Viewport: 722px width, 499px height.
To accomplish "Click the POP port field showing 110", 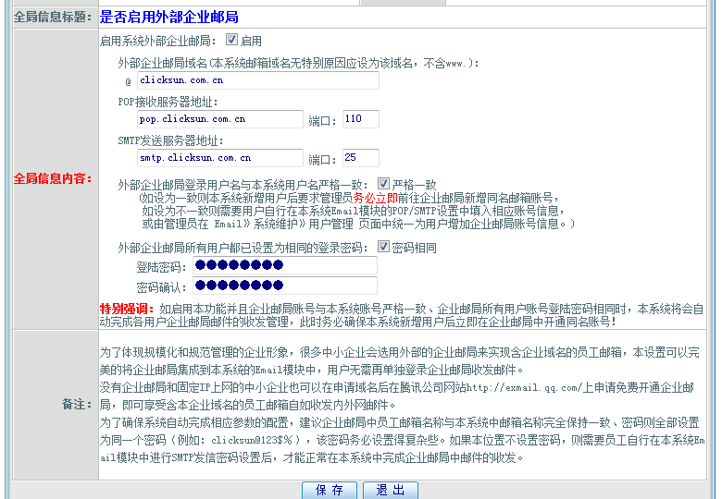I will pyautogui.click(x=359, y=119).
